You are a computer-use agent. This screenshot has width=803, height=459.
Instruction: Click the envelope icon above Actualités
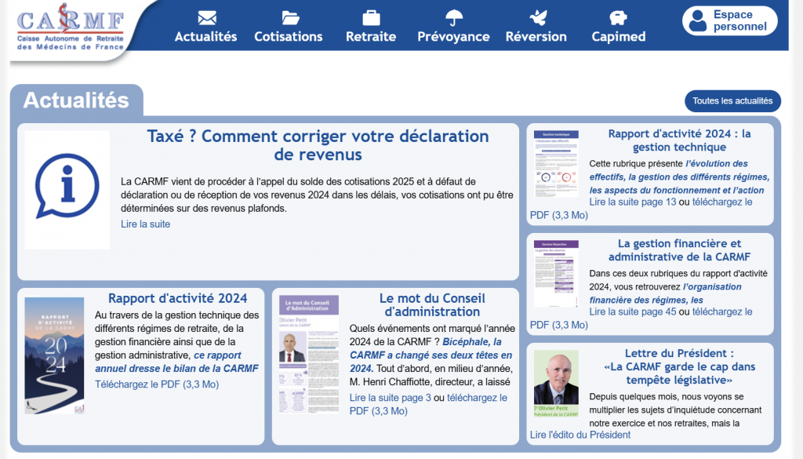[207, 18]
